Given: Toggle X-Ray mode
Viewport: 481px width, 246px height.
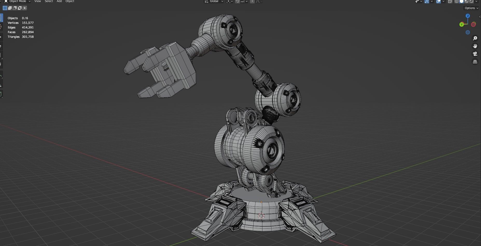Looking at the screenshot, I should pos(450,1).
